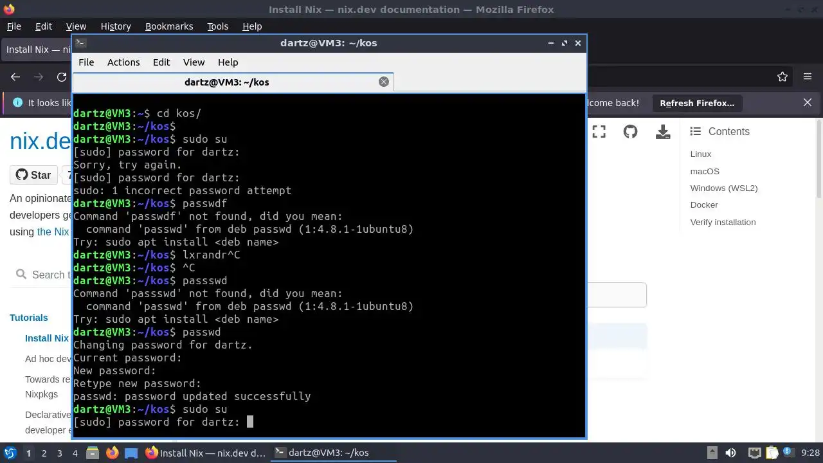Screen dimensions: 823x463
Task: Toggle fullscreen mode on nix.dev page
Action: (599, 132)
